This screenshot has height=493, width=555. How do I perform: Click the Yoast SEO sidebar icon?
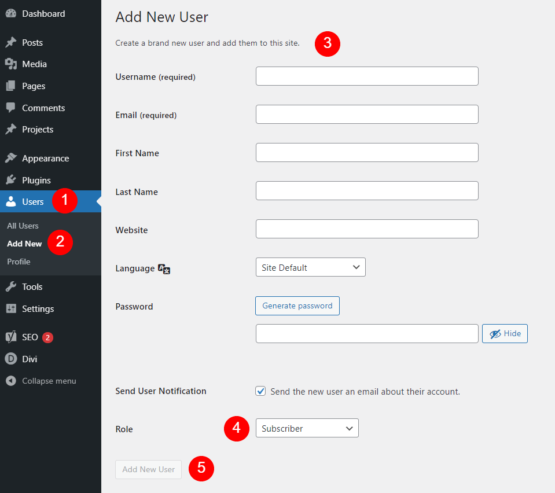(x=12, y=337)
